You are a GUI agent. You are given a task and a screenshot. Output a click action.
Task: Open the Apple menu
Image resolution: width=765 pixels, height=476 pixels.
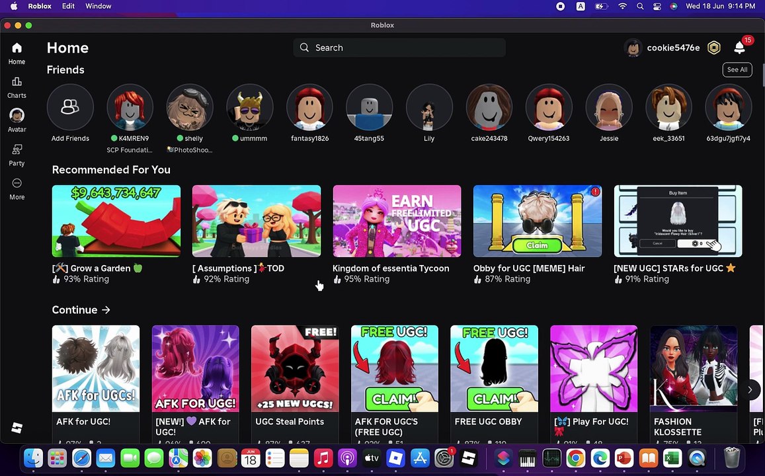(14, 7)
